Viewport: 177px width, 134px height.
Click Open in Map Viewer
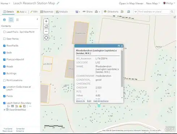[131, 3]
